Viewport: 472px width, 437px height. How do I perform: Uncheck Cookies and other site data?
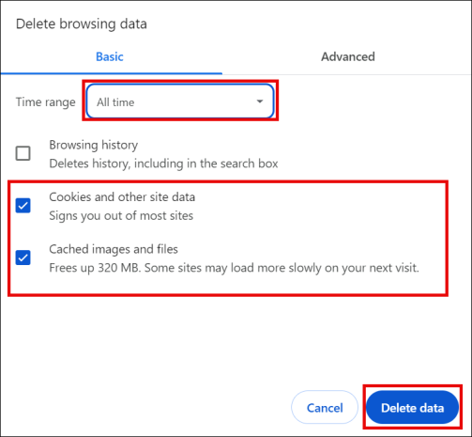(x=23, y=206)
